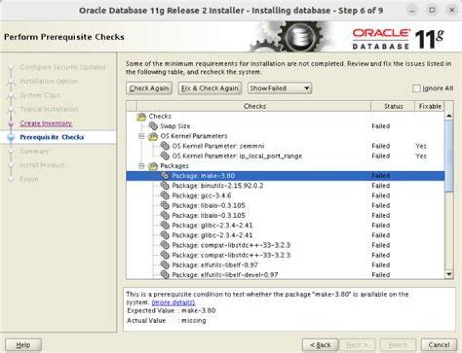
Task: Click the Create Inventory step marker
Action: [11, 123]
